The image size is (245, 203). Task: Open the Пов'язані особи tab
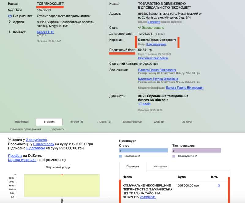(132, 122)
